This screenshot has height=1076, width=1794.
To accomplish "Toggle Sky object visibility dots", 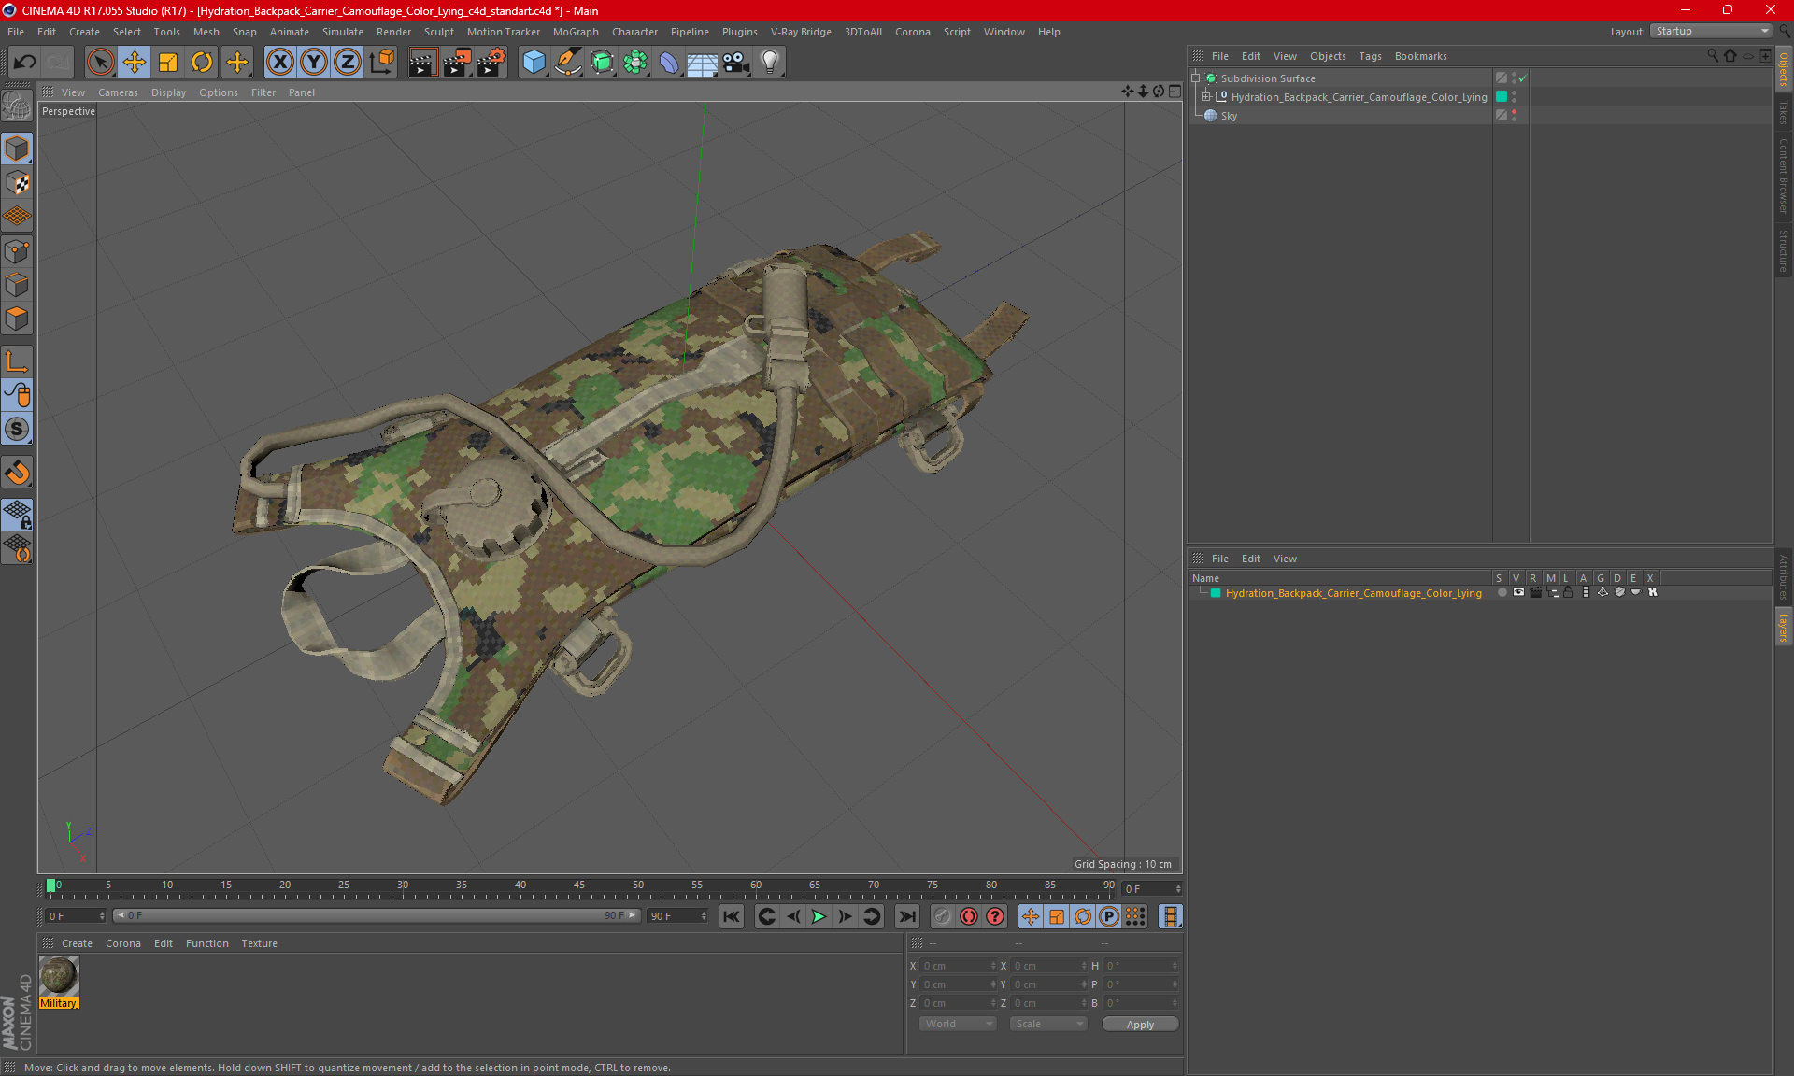I will 1514,116.
